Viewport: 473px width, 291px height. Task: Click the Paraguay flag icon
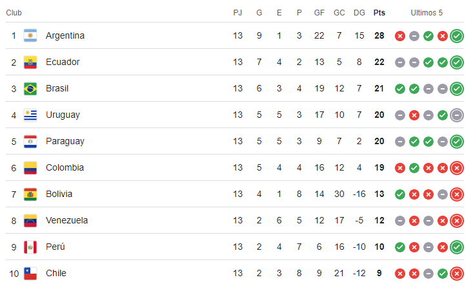click(30, 142)
